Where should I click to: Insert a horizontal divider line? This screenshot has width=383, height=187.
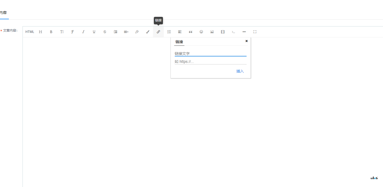(x=244, y=32)
